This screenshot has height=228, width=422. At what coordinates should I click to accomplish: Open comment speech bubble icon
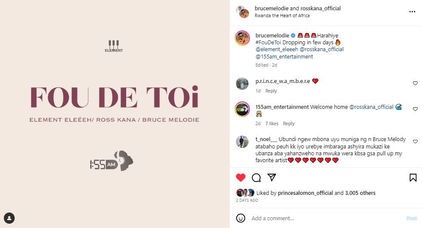click(256, 178)
